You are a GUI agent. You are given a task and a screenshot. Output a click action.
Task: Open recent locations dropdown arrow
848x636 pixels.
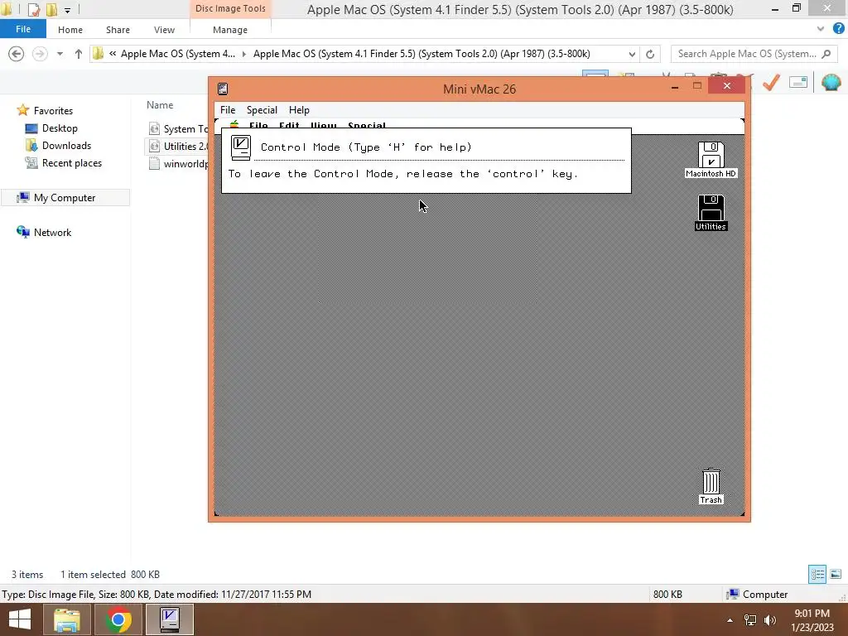pos(60,54)
